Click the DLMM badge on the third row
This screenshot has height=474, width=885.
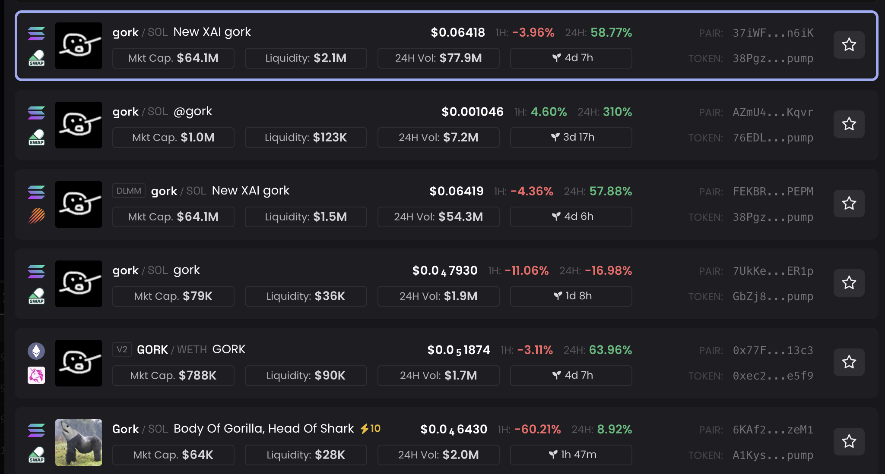pyautogui.click(x=129, y=191)
